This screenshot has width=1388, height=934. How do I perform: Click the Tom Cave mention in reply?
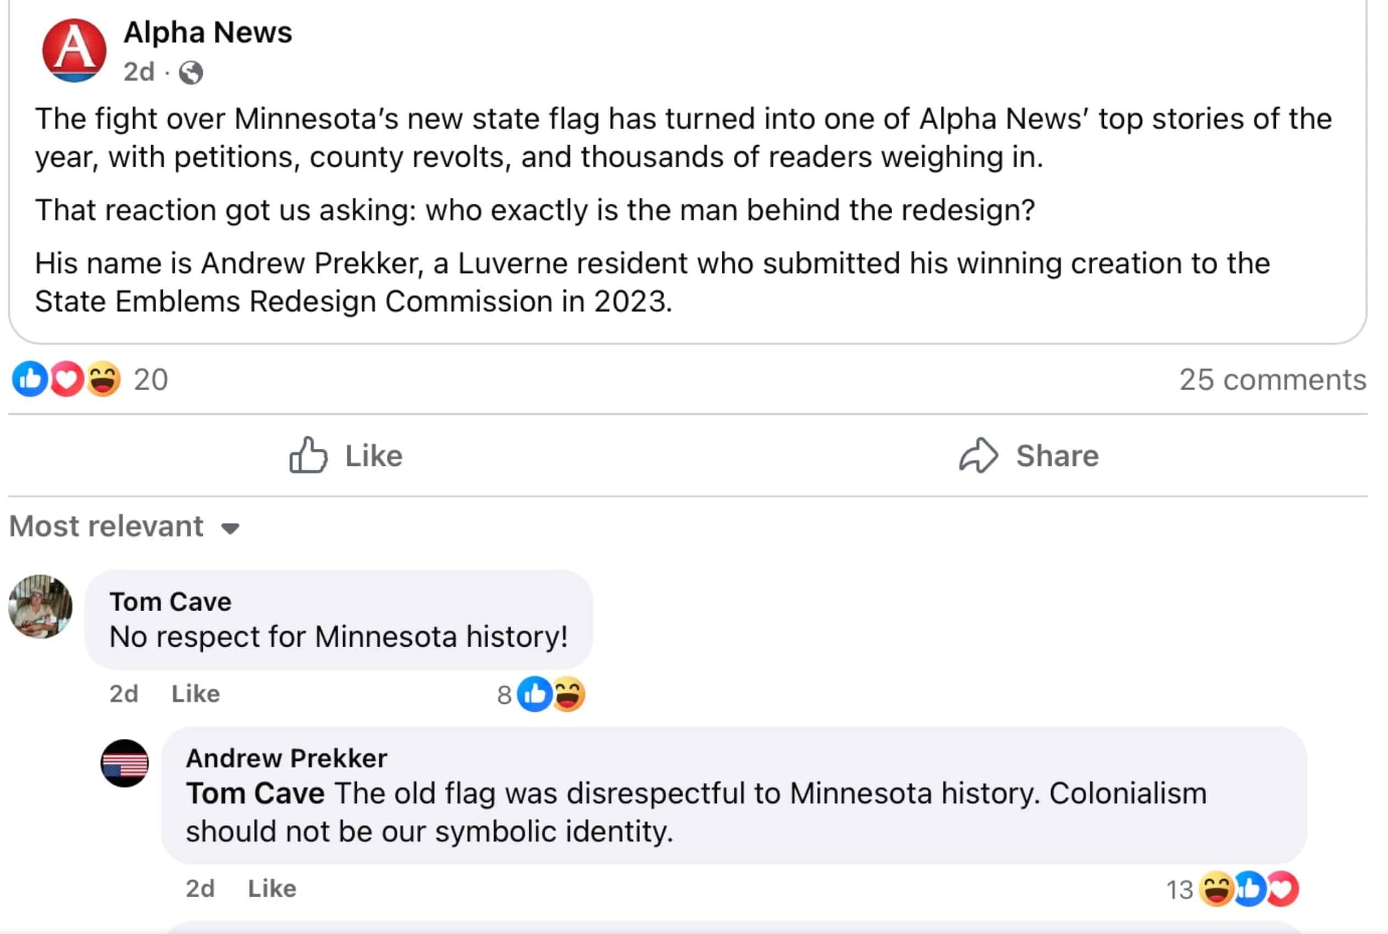point(255,793)
